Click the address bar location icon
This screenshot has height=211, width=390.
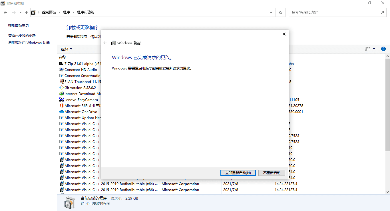33,13
